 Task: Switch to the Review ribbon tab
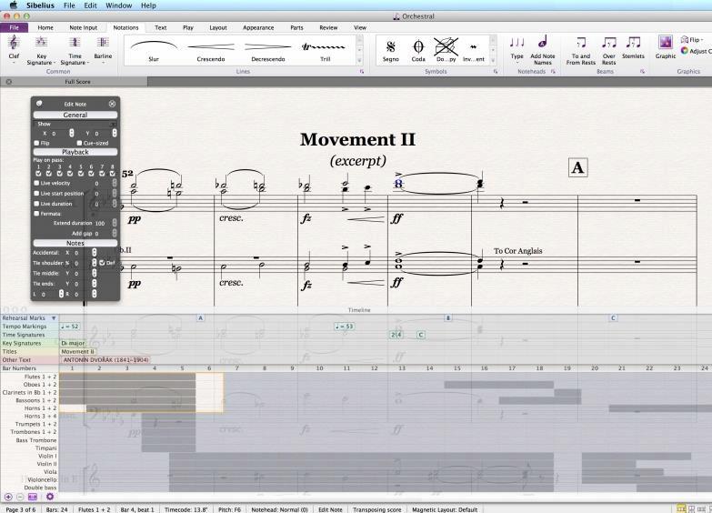[328, 27]
